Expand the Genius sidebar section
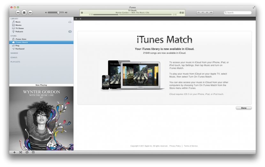This screenshot has height=167, width=265. click(14, 58)
